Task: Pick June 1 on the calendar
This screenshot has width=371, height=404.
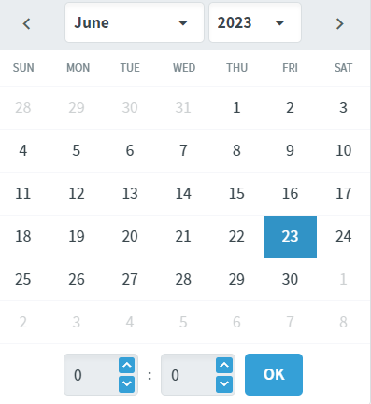Action: click(x=236, y=107)
